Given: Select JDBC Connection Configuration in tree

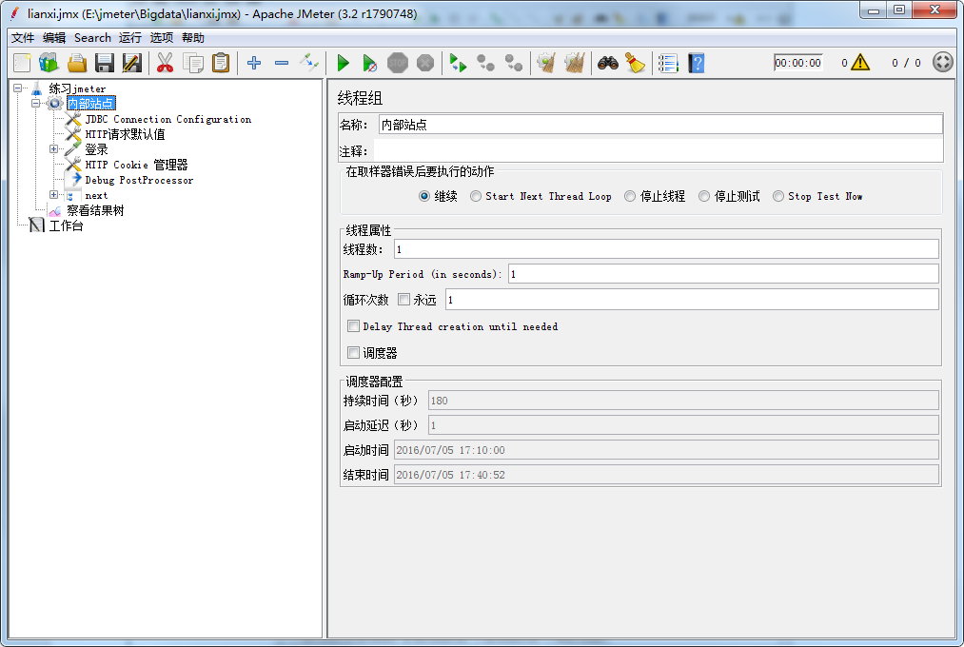Looking at the screenshot, I should (167, 119).
